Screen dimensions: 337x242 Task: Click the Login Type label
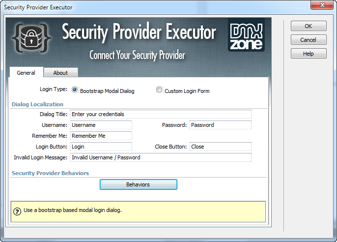(x=54, y=89)
